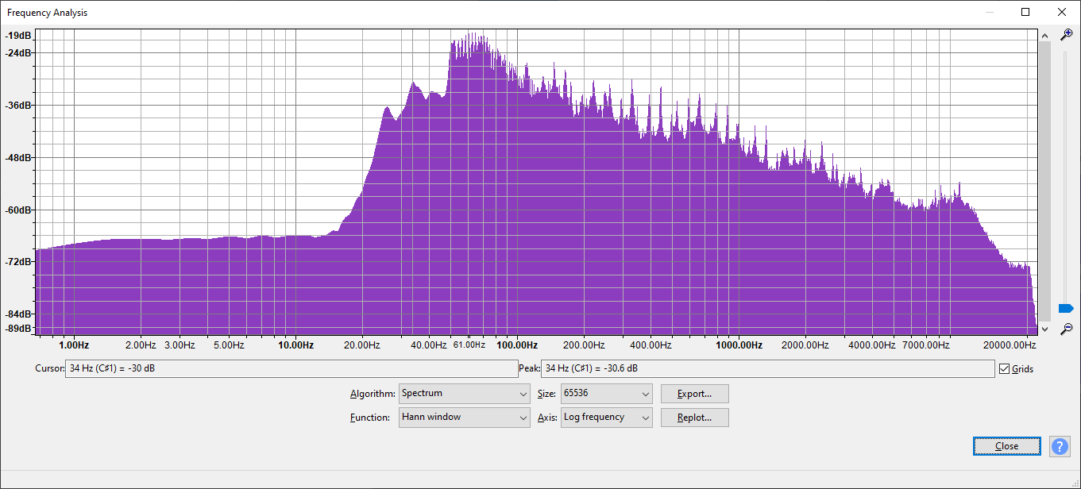
Task: Click the blue vertical zoom slider thumb
Action: pyautogui.click(x=1066, y=308)
